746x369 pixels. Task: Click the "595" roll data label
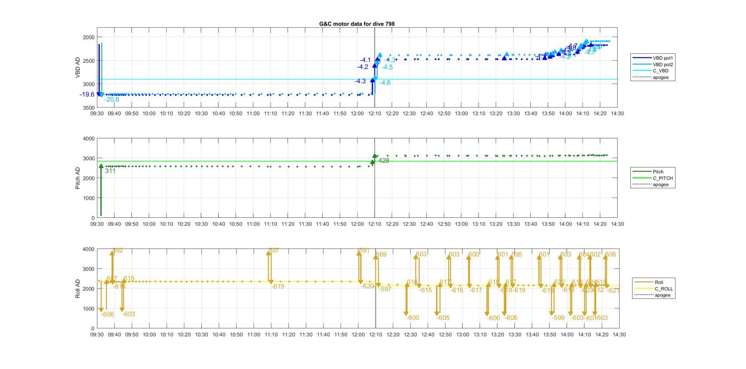[517, 255]
